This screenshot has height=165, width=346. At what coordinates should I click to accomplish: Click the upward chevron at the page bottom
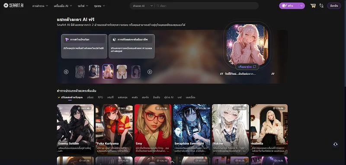173,162
